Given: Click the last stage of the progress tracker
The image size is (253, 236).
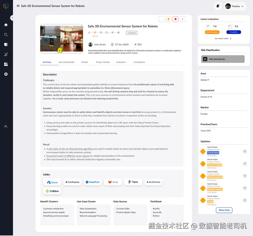Looking at the screenshot, I should tap(118, 32).
